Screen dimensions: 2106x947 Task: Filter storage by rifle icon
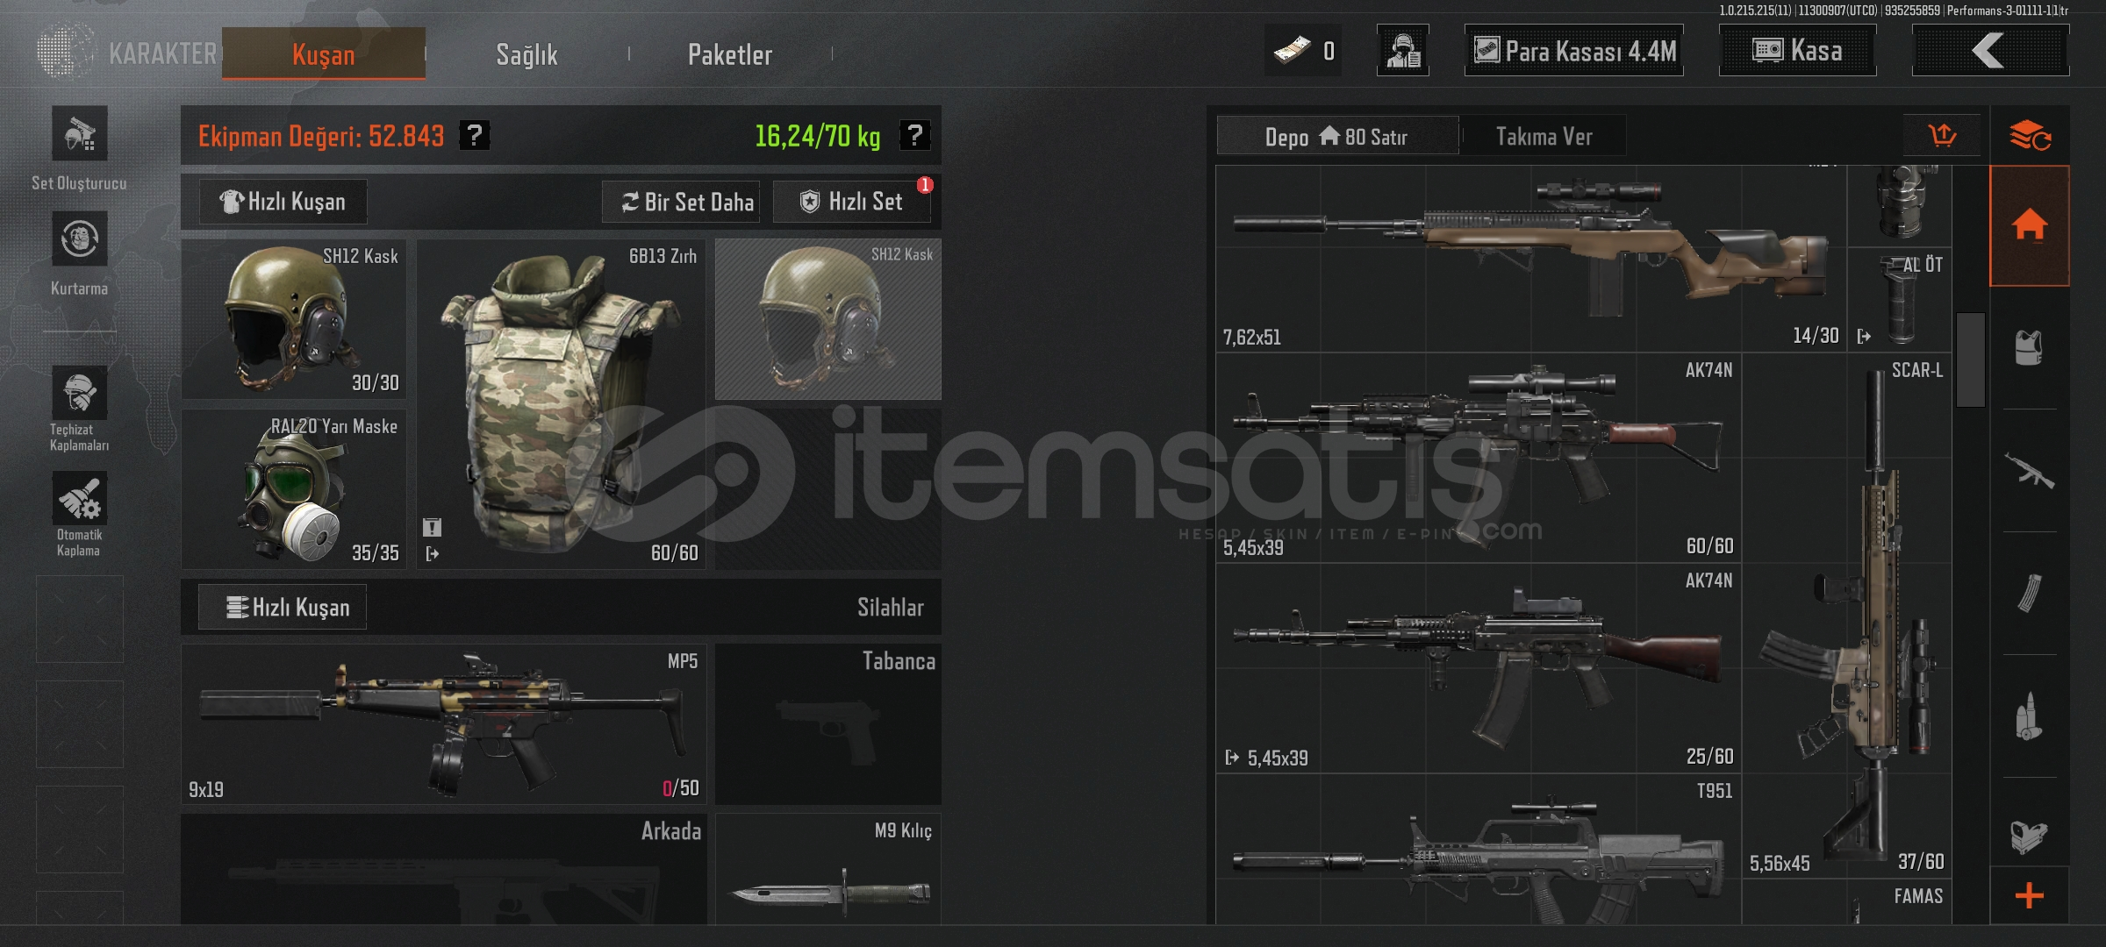coord(2029,471)
